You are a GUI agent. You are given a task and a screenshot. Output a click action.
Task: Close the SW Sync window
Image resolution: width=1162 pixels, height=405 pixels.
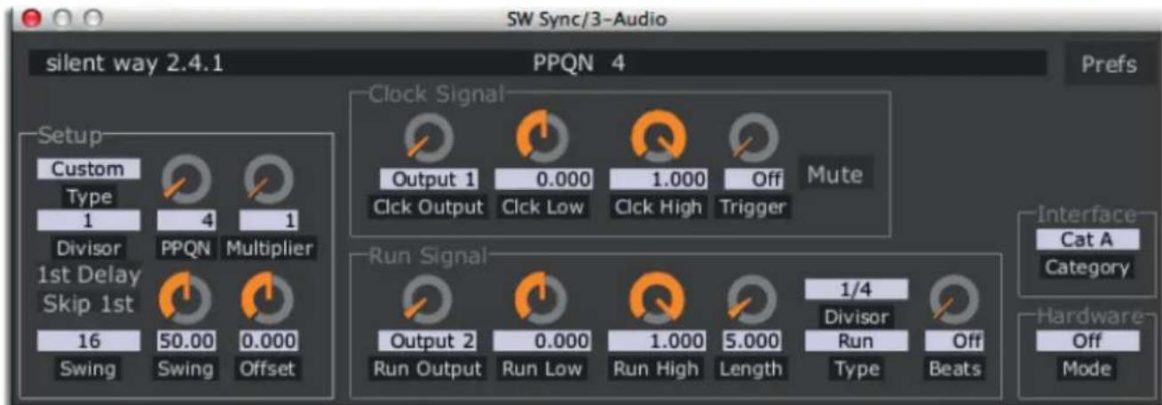pyautogui.click(x=32, y=18)
